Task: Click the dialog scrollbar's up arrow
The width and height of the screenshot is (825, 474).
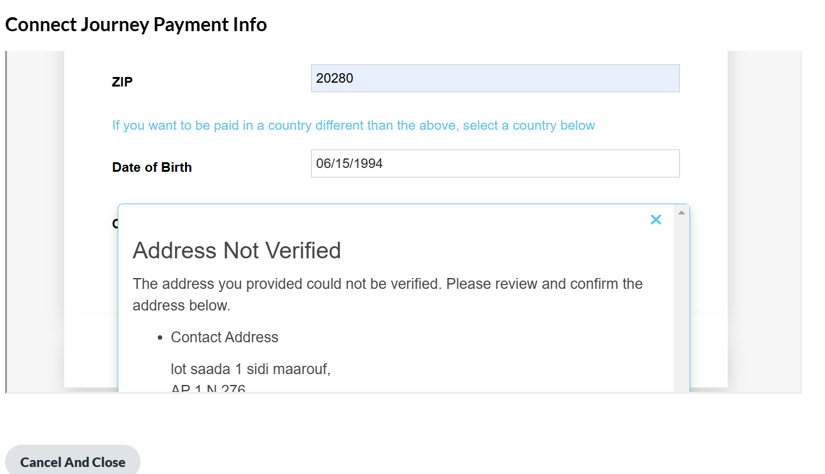Action: point(681,213)
